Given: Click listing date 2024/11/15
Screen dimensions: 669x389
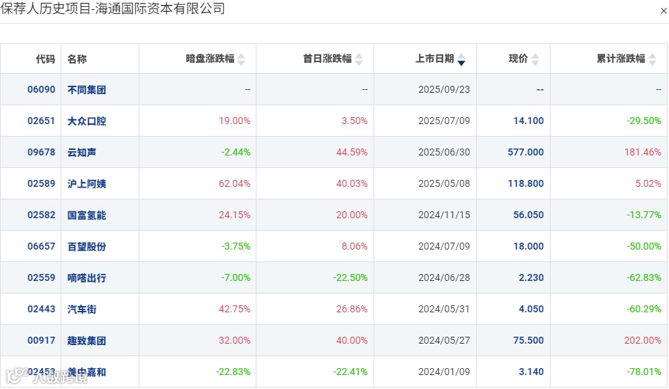Looking at the screenshot, I should [x=444, y=215].
